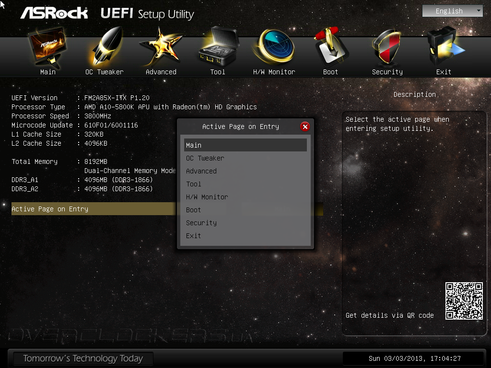Image resolution: width=491 pixels, height=368 pixels.
Task: Open the Boot joystick icon
Action: pyautogui.click(x=331, y=47)
